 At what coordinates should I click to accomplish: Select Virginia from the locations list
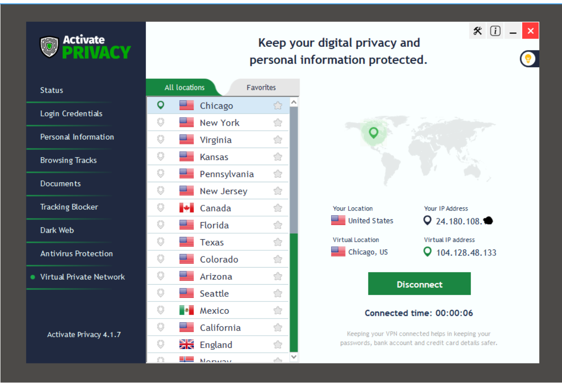pyautogui.click(x=218, y=140)
